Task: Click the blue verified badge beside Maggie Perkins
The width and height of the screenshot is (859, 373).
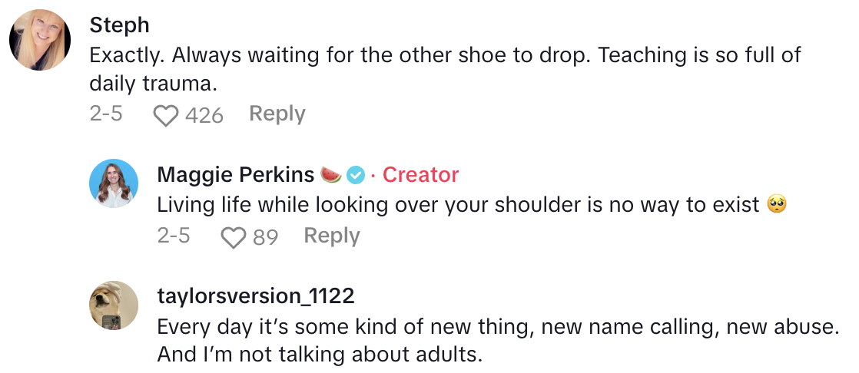Action: pos(355,175)
